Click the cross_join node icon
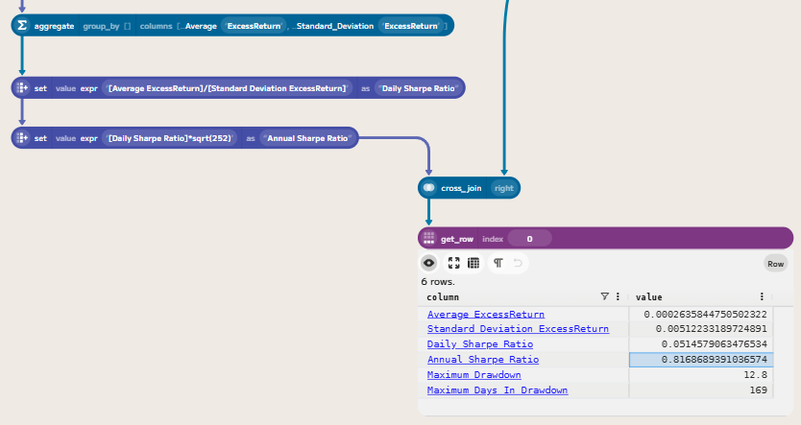Image resolution: width=801 pixels, height=425 pixels. pyautogui.click(x=428, y=188)
